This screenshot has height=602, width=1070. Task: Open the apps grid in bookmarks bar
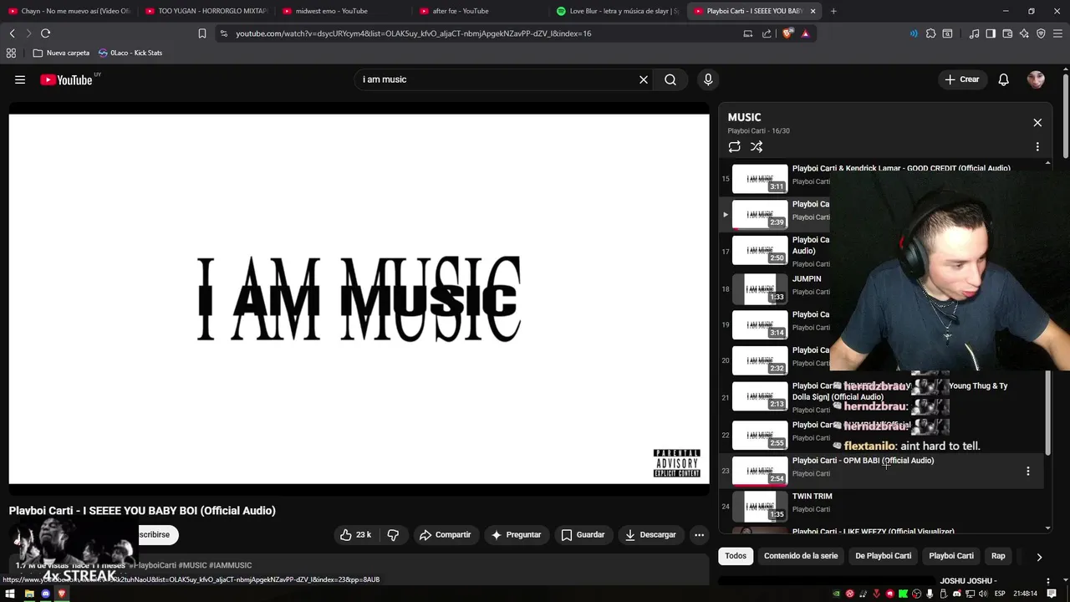(x=11, y=53)
